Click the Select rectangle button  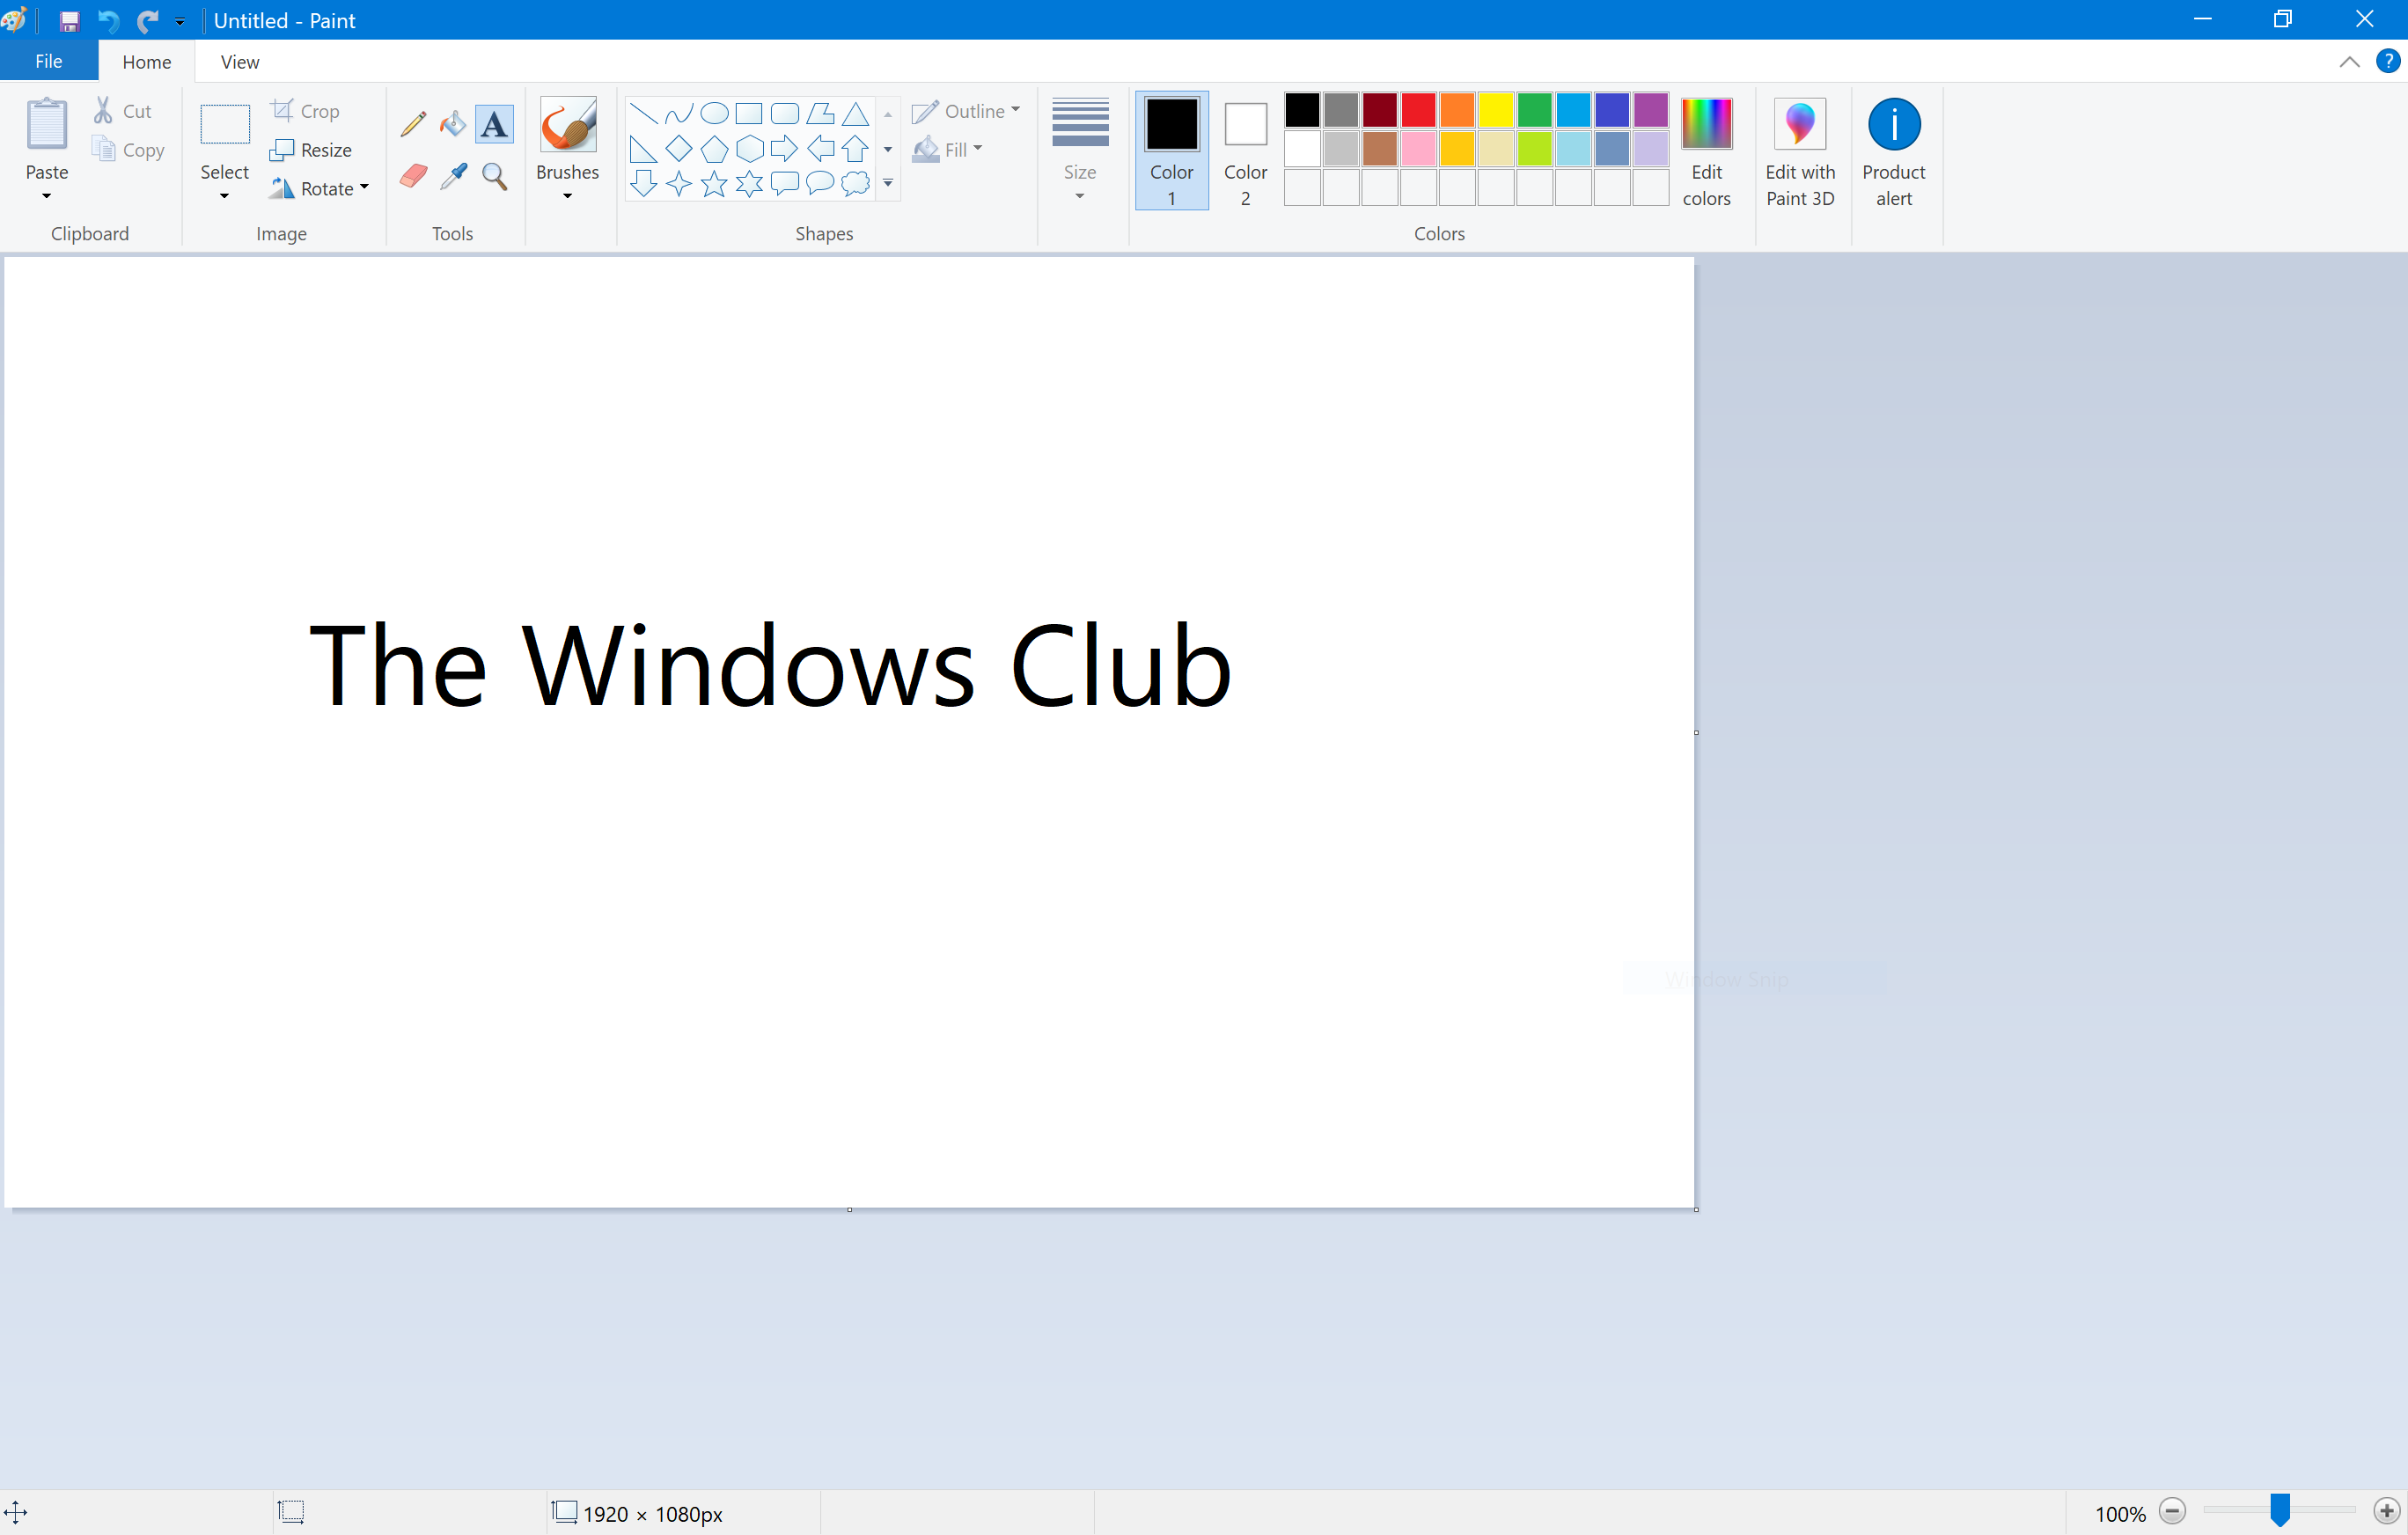tap(224, 125)
